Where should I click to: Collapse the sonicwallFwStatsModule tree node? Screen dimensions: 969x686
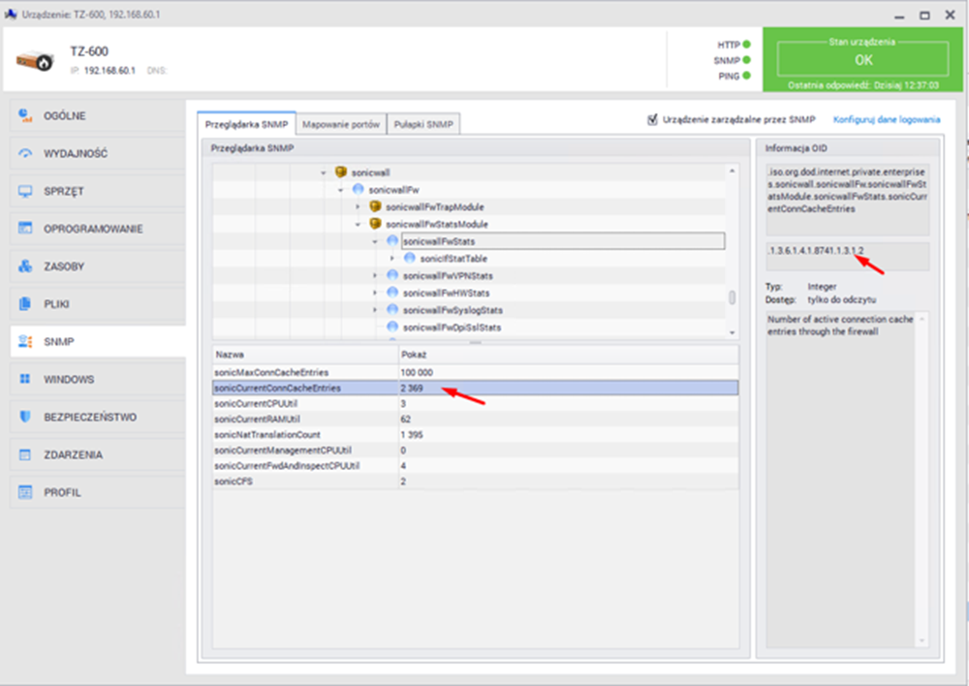(358, 224)
